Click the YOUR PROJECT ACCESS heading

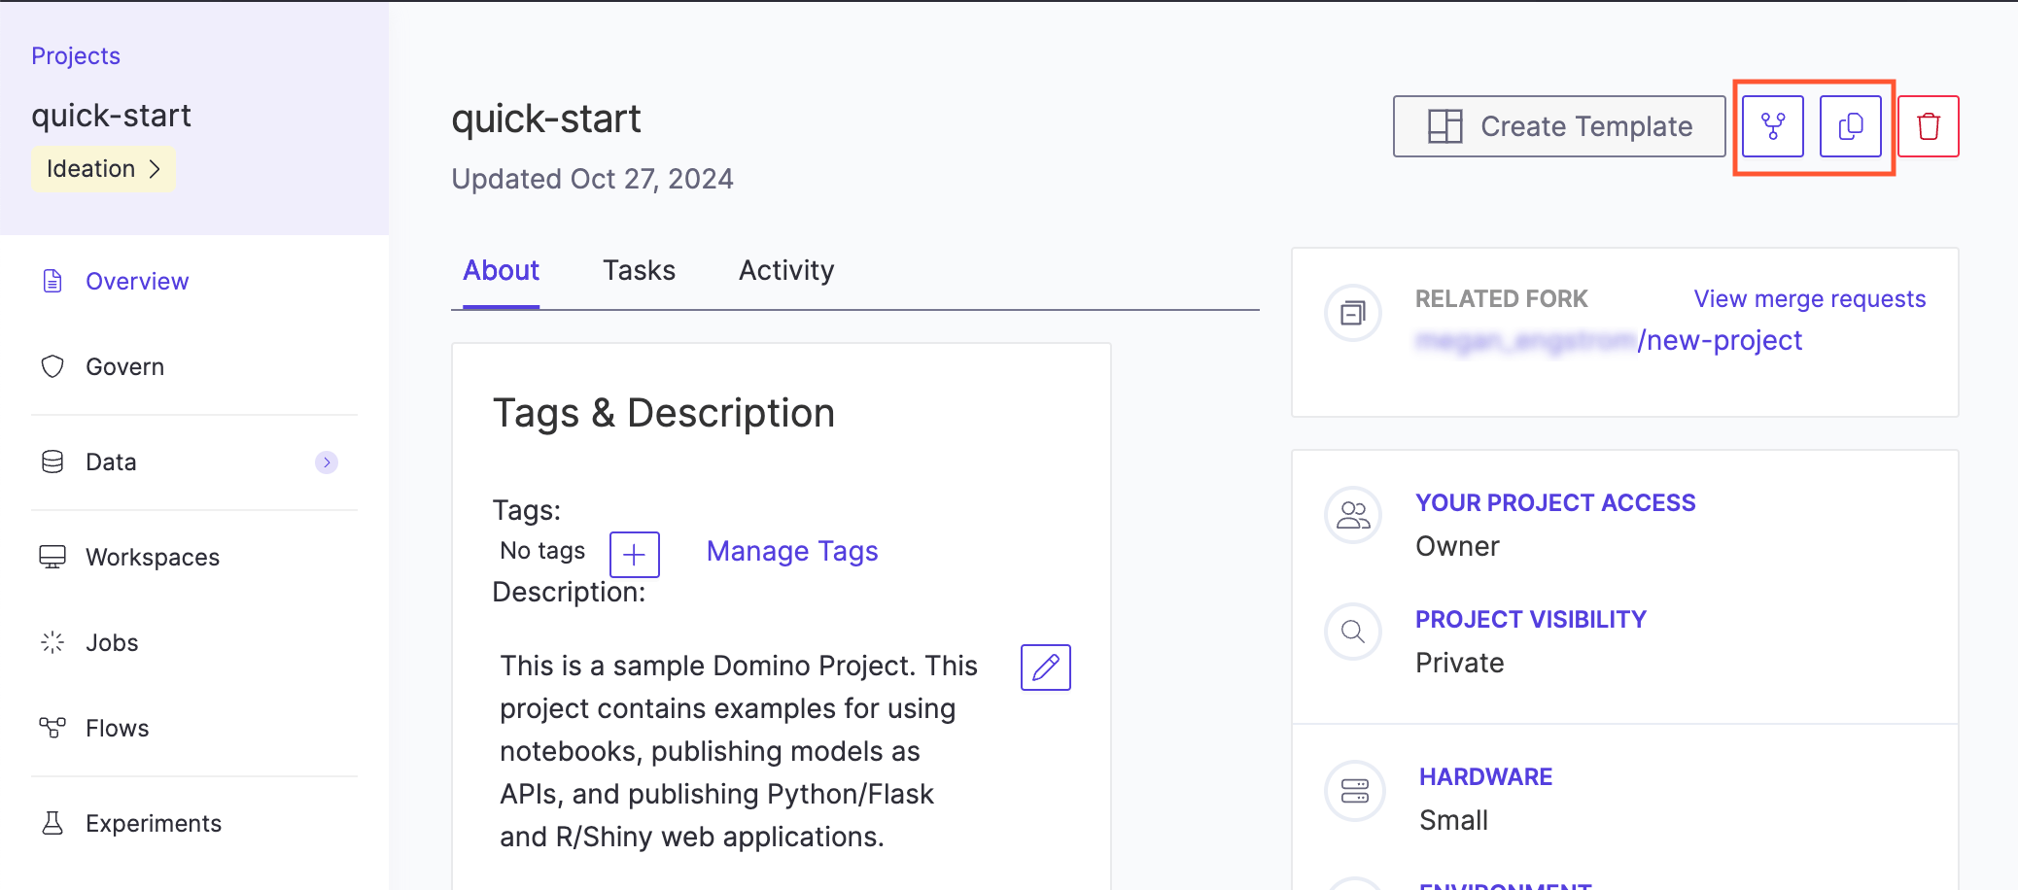point(1555,502)
